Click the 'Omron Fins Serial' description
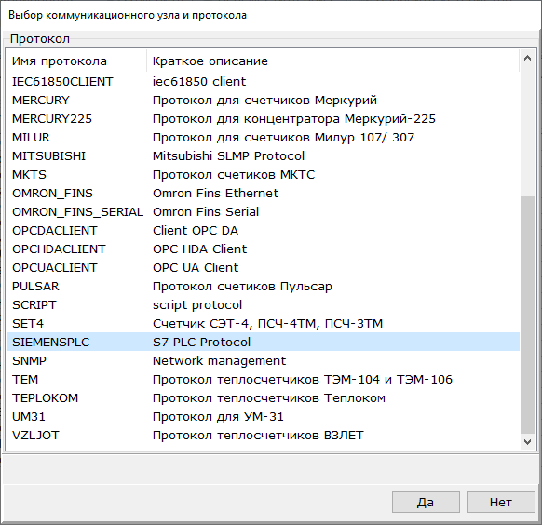 tap(206, 212)
